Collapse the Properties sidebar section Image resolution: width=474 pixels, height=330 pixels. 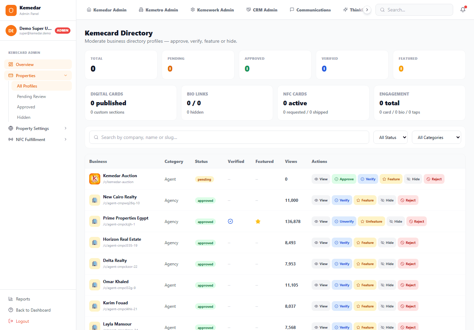[x=38, y=75]
